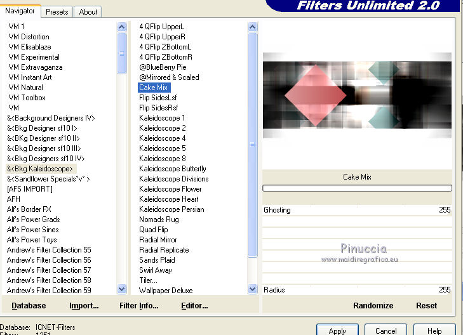This screenshot has height=335, width=463.
Task: Click the category list scrollbar thumb
Action: (x=122, y=53)
